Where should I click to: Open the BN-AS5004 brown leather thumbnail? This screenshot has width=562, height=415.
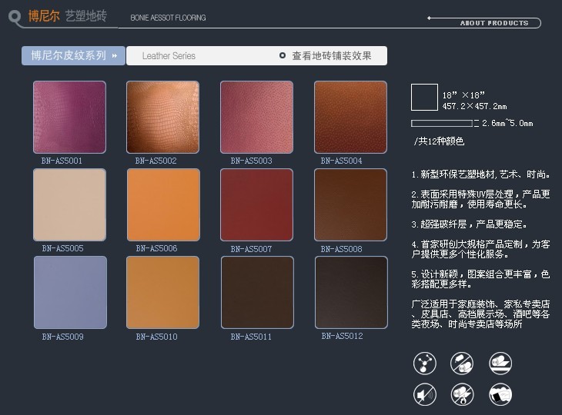[x=350, y=118]
